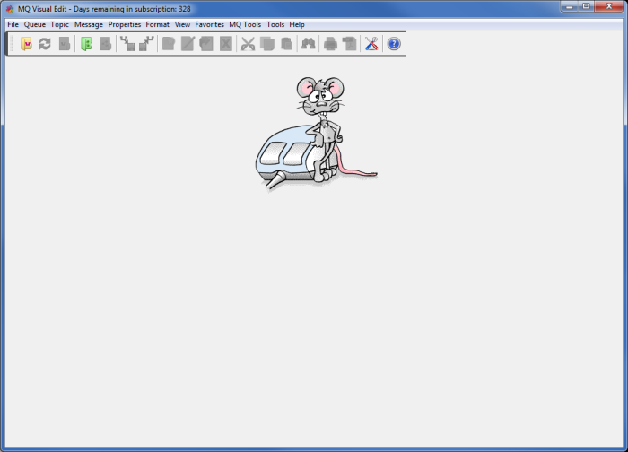Click the scissors cut icon

click(x=249, y=44)
